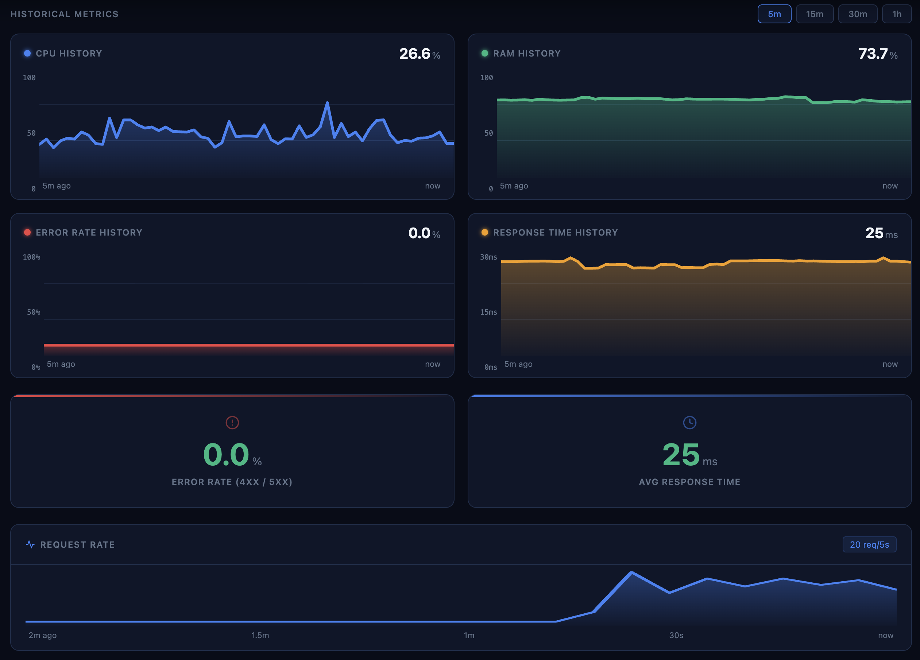This screenshot has height=660, width=920.
Task: Switch to the 1h time range
Action: [x=897, y=14]
